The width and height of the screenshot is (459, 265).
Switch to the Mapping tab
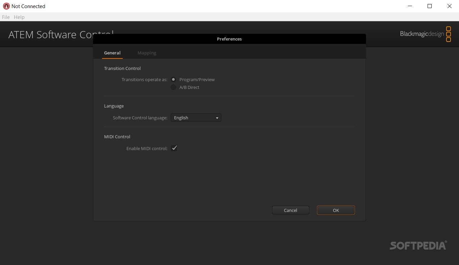147,53
